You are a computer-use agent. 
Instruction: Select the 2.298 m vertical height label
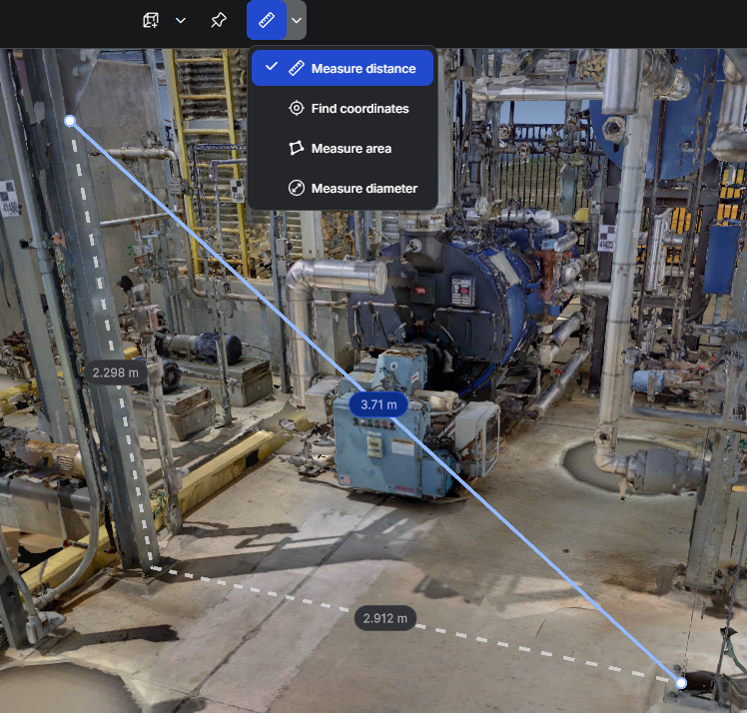[x=115, y=372]
